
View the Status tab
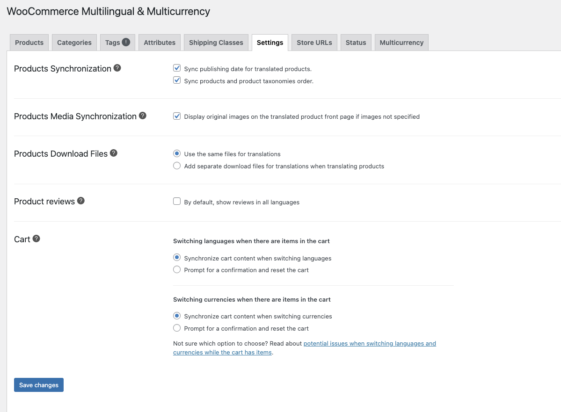coord(356,43)
